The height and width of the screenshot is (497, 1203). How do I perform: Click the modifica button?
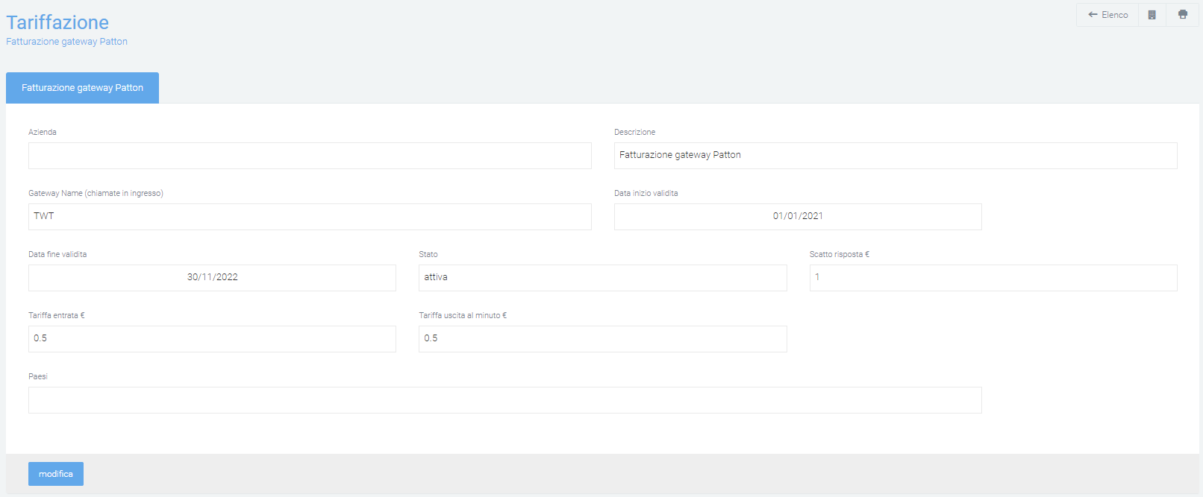56,474
